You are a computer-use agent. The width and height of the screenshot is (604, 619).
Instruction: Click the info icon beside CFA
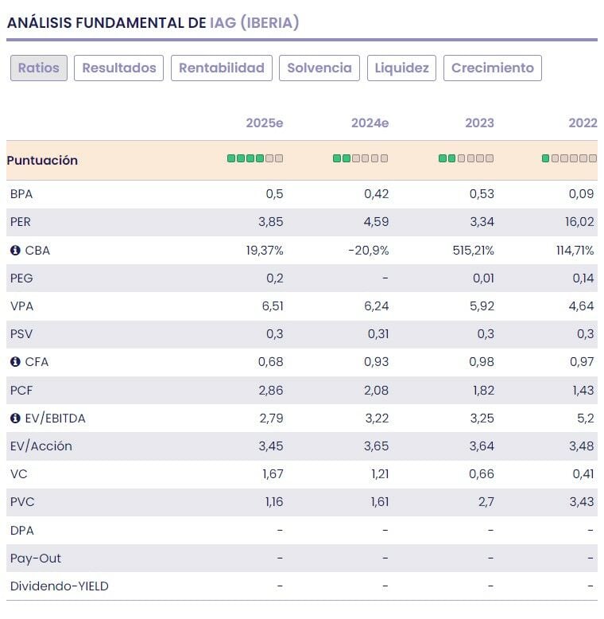15,362
